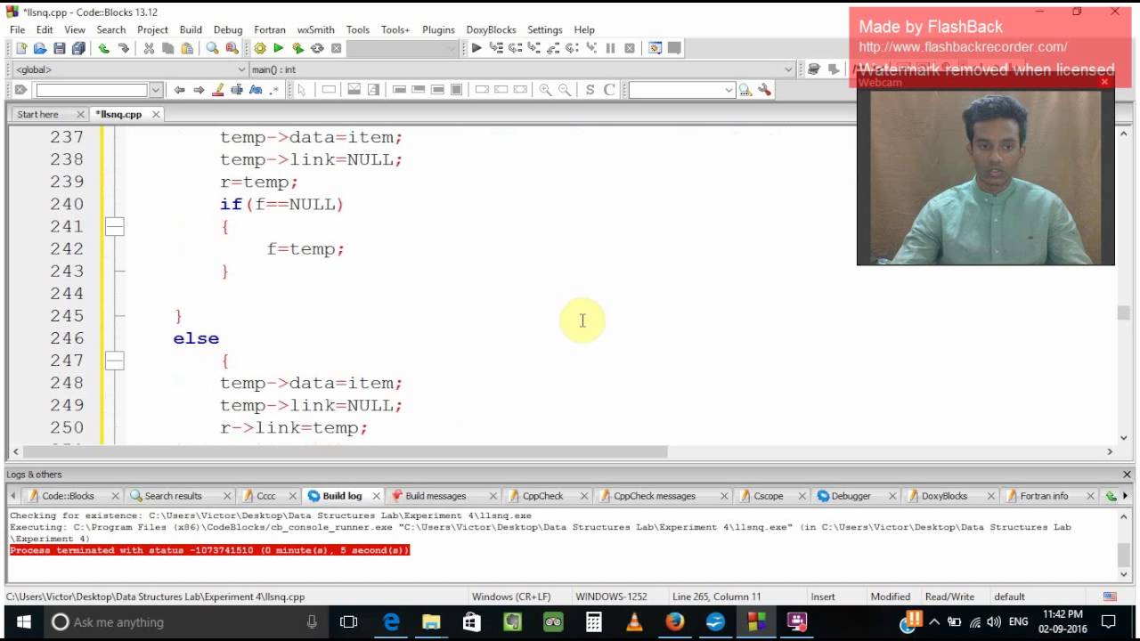This screenshot has width=1140, height=641.
Task: Save the file with the floppy icon
Action: pos(59,48)
